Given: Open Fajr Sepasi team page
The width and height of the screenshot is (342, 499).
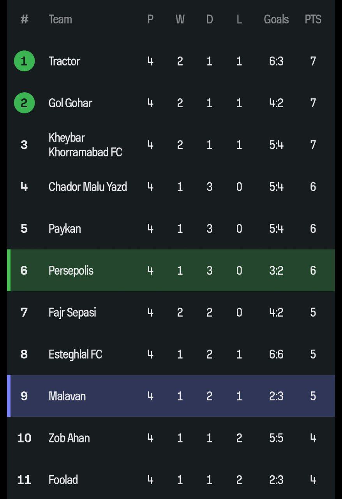Looking at the screenshot, I should pos(72,312).
